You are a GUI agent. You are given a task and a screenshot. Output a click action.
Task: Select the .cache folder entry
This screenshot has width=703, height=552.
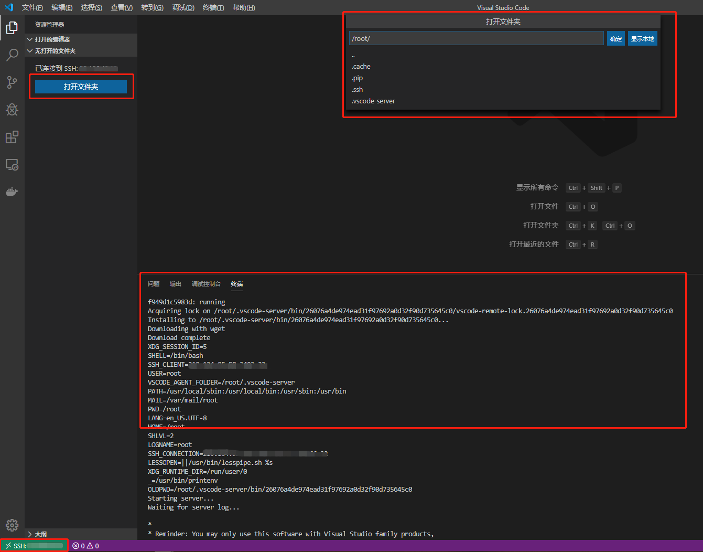click(x=503, y=67)
